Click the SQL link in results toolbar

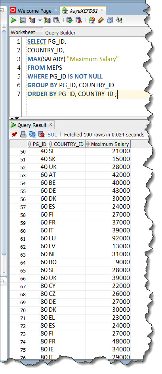pos(52,135)
